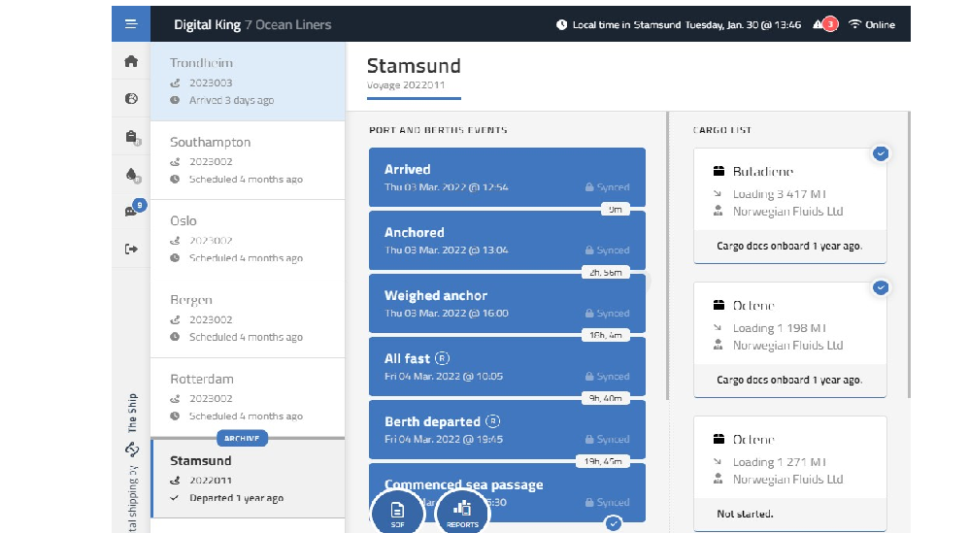969x533 pixels.
Task: Open the fuel drop sidebar icon
Action: click(132, 175)
